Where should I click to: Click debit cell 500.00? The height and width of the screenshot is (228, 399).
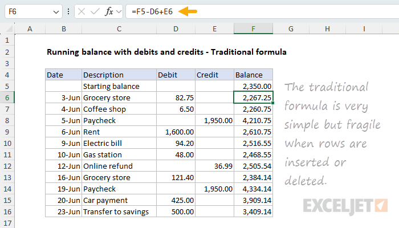(176, 211)
